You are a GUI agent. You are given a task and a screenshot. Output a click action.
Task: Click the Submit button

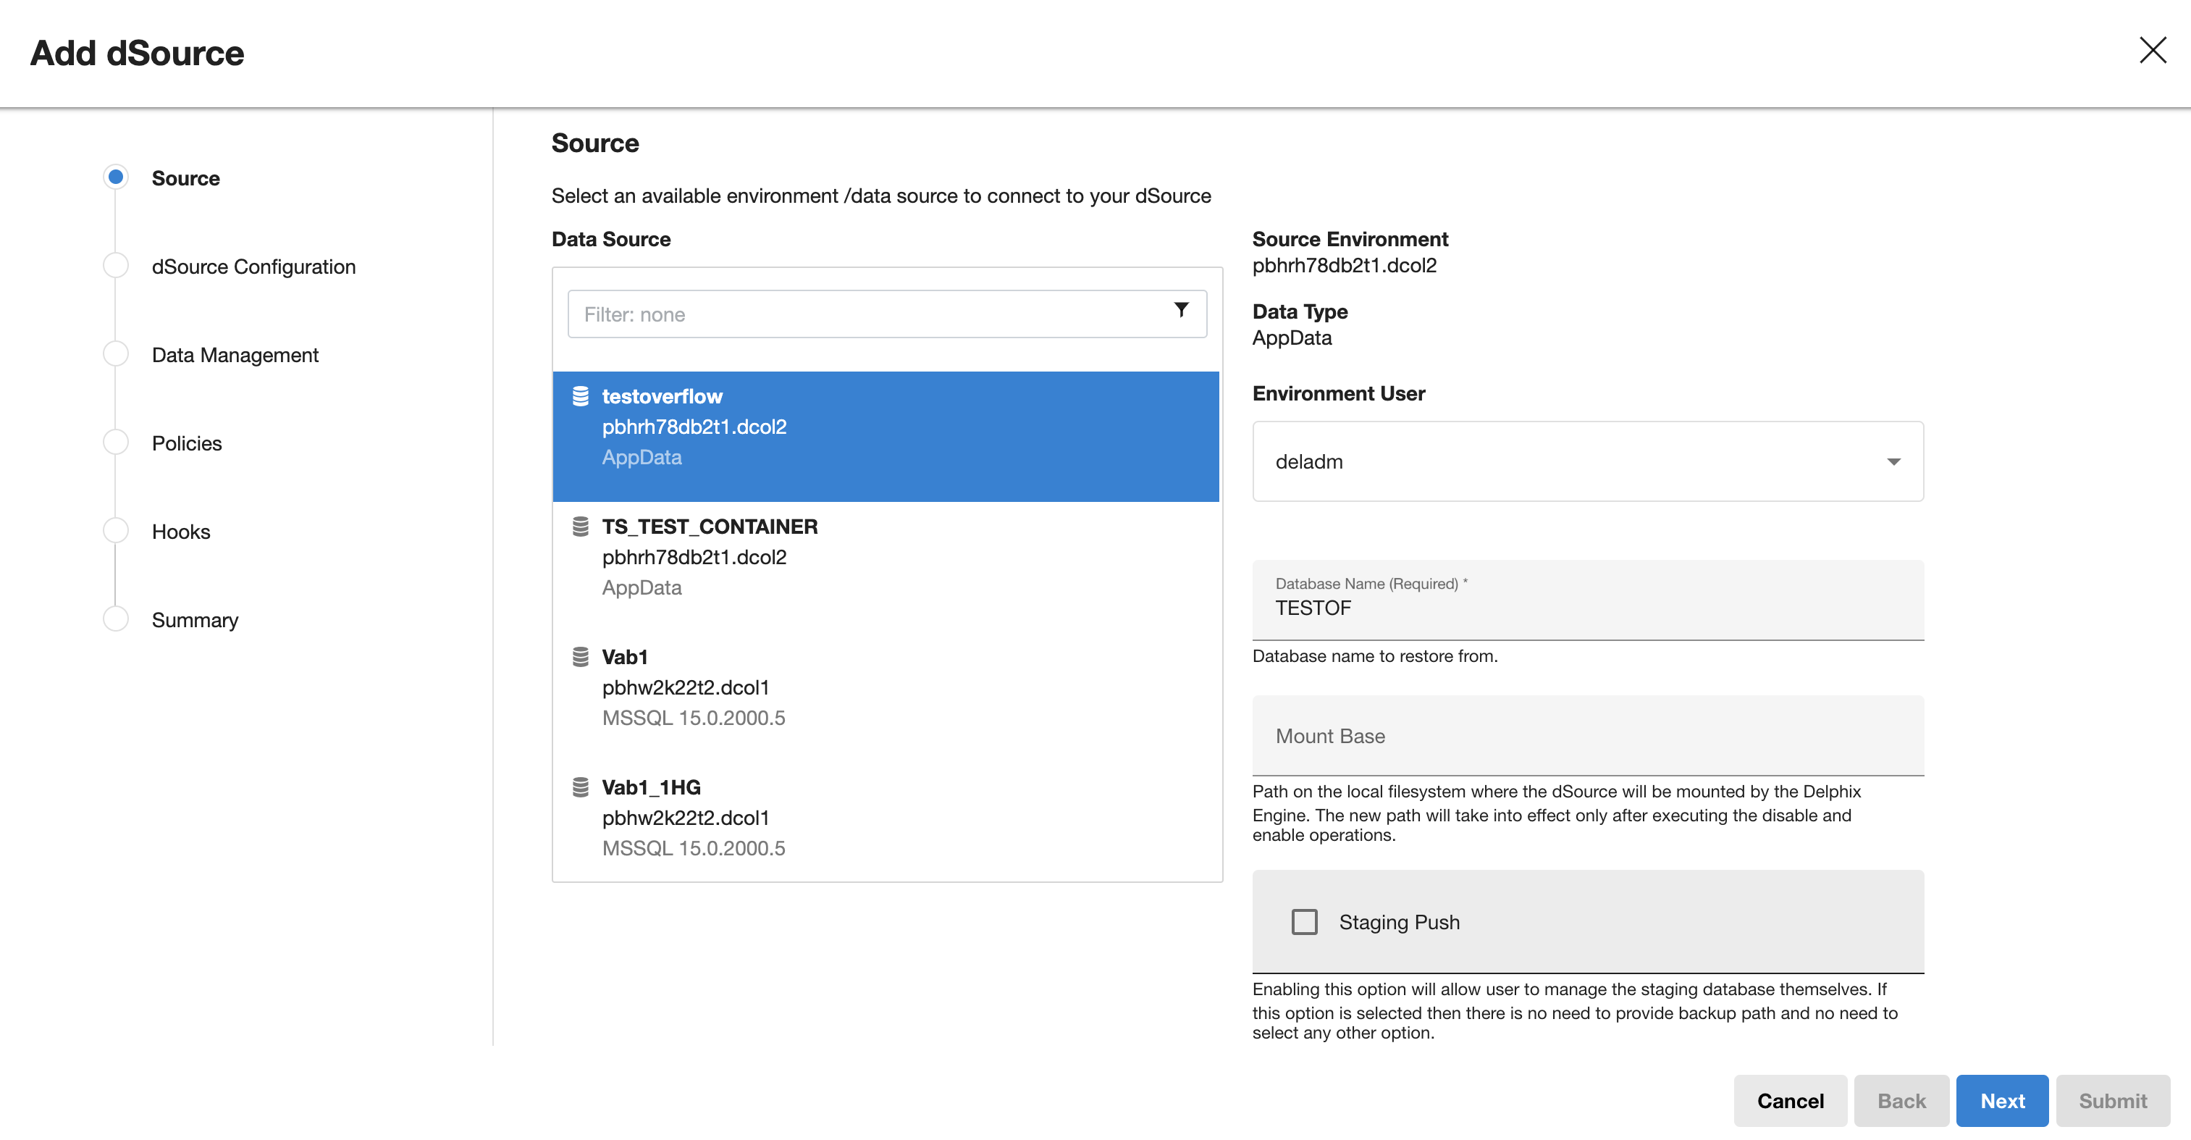[2113, 1101]
